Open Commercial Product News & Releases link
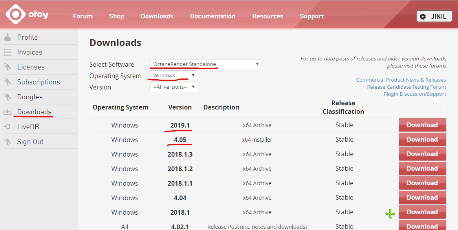Image resolution: width=458 pixels, height=230 pixels. [x=401, y=80]
